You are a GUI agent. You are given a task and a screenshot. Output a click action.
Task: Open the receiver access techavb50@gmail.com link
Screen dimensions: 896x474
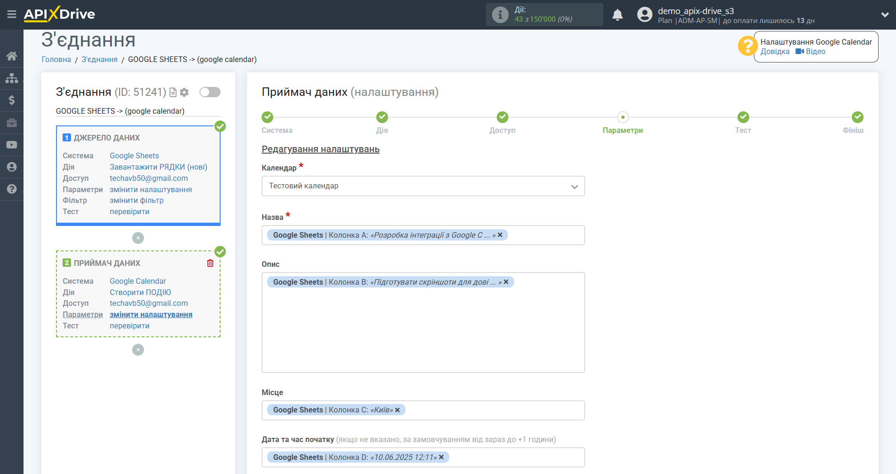pos(149,303)
